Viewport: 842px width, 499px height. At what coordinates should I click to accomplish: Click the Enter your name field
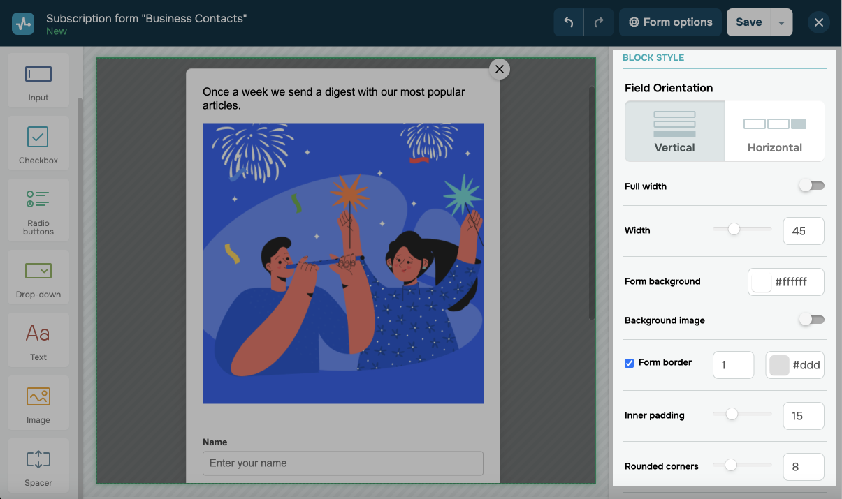pos(342,463)
